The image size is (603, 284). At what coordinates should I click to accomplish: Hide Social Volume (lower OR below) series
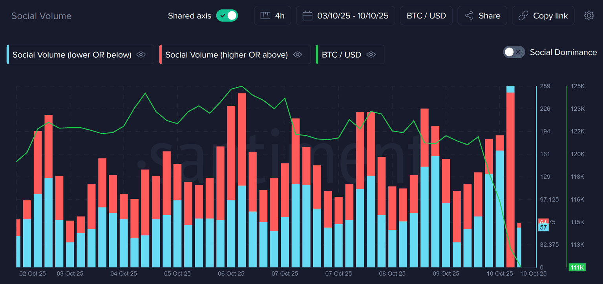[141, 55]
